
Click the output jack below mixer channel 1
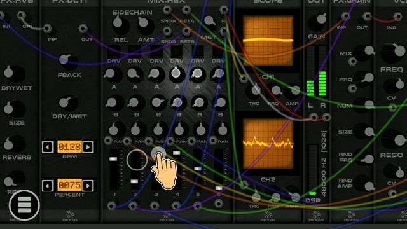click(x=111, y=206)
